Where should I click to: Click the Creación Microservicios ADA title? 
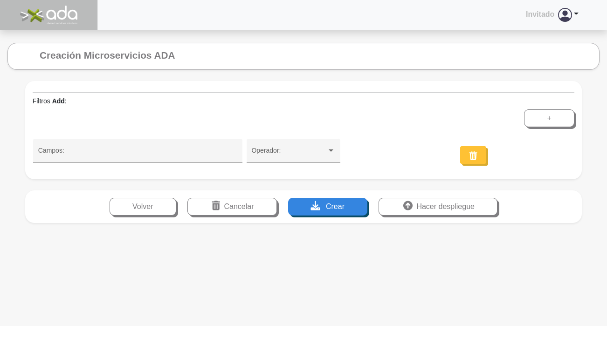click(x=107, y=55)
